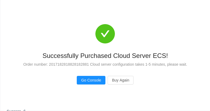The image size is (210, 111).
Task: Click the primary Go Console action
Action: click(x=91, y=80)
